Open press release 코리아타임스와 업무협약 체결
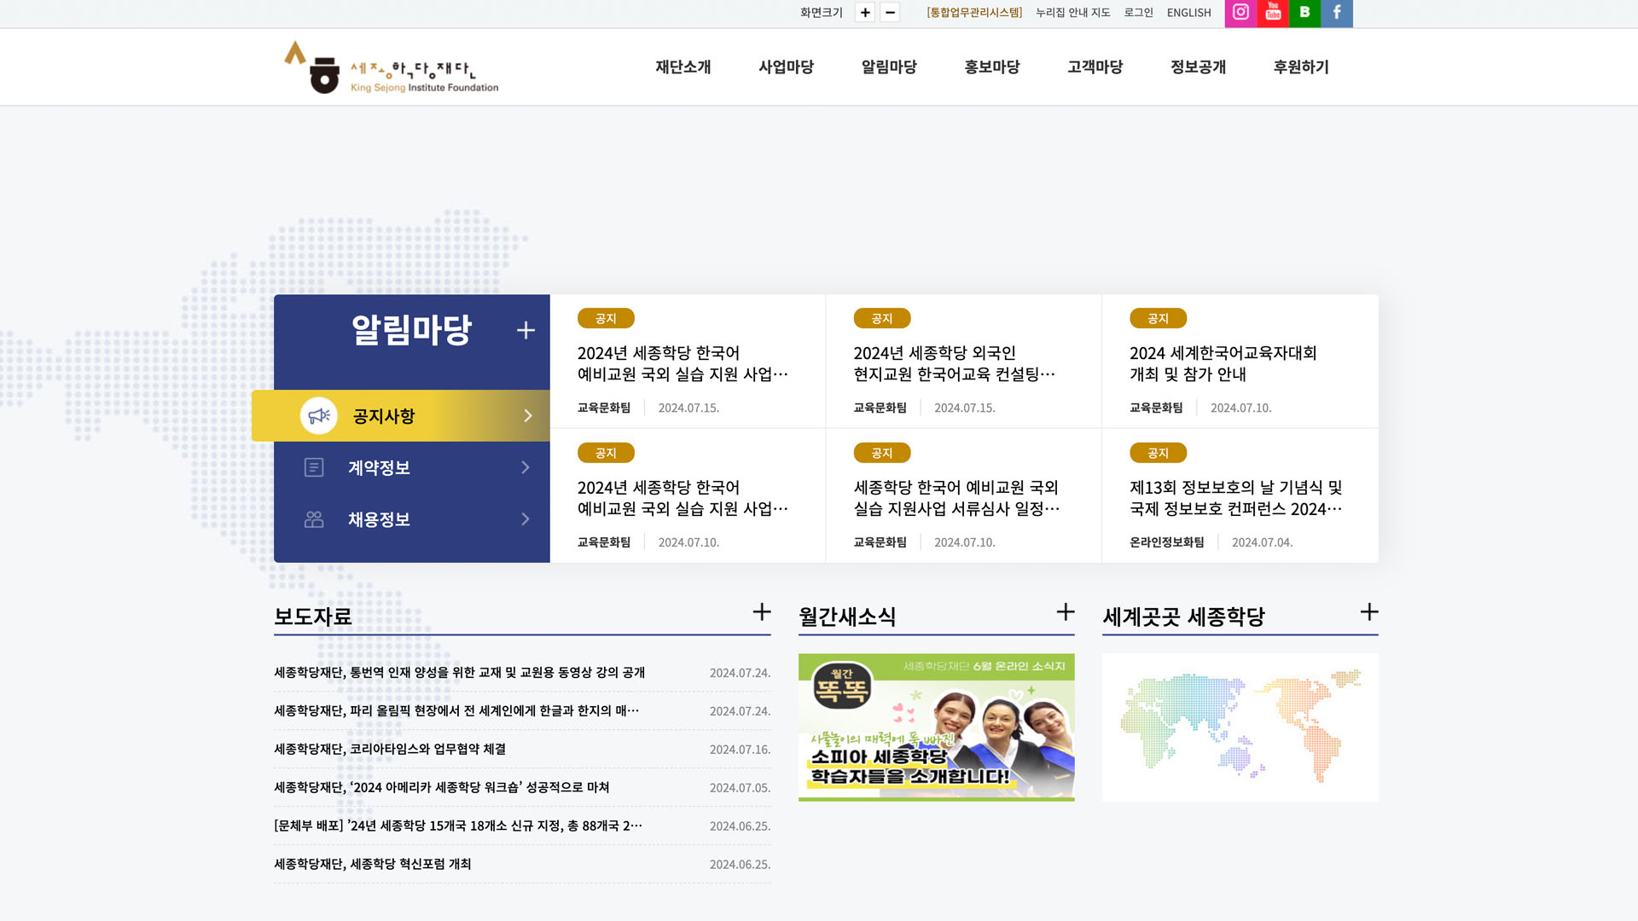 pos(390,749)
